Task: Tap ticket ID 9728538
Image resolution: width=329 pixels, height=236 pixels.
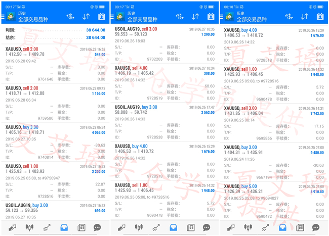Action: pos(155,137)
